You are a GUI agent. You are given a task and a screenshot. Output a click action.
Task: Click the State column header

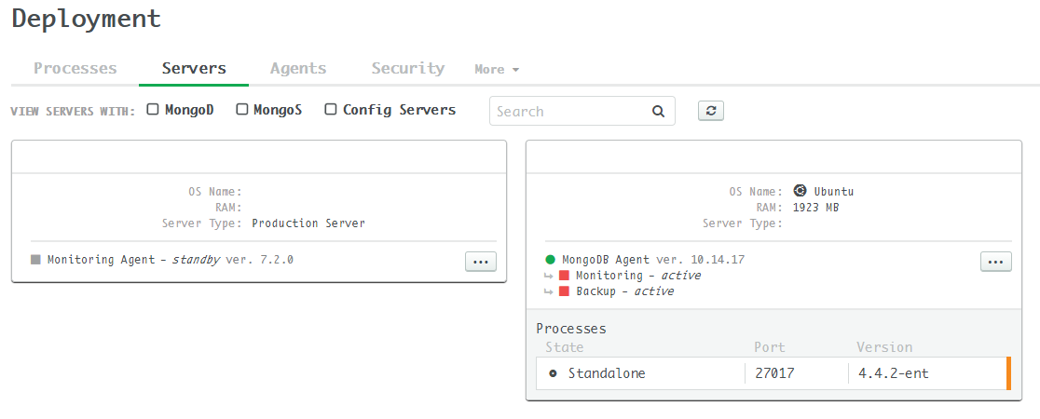tap(565, 347)
